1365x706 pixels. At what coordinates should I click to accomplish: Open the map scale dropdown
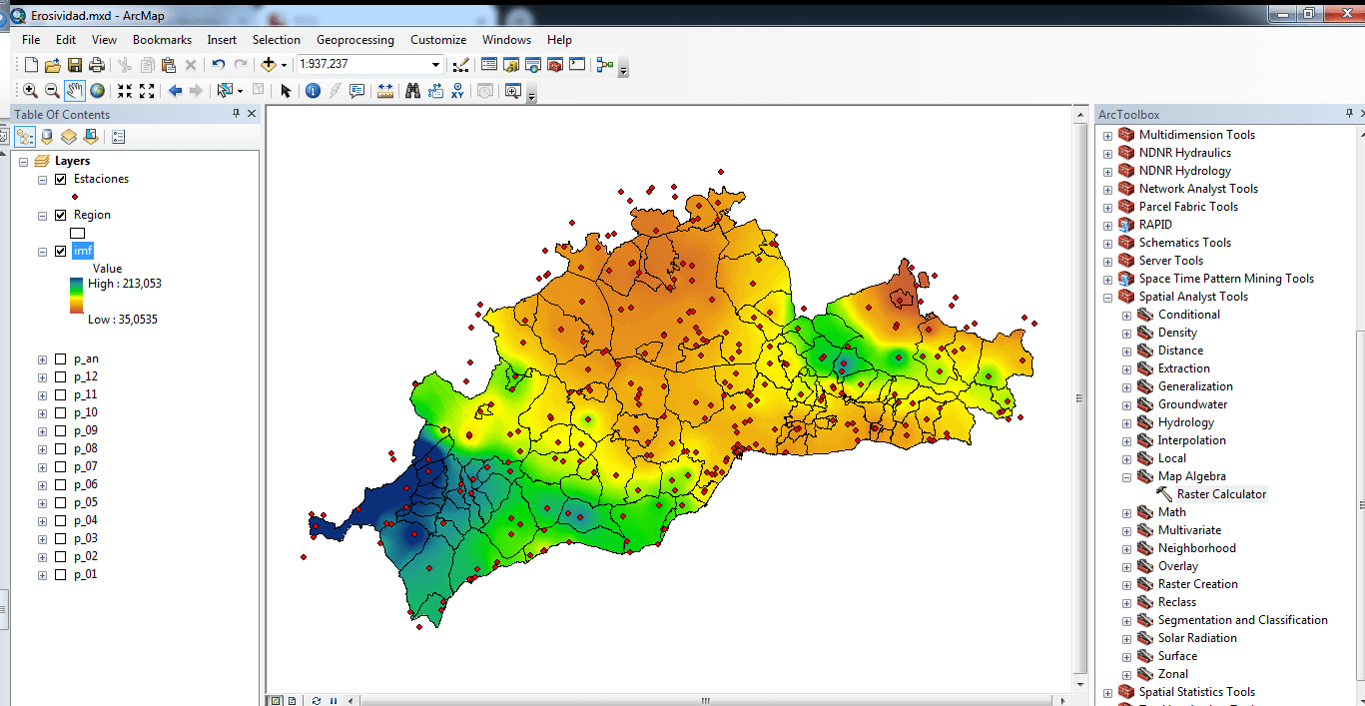point(435,65)
